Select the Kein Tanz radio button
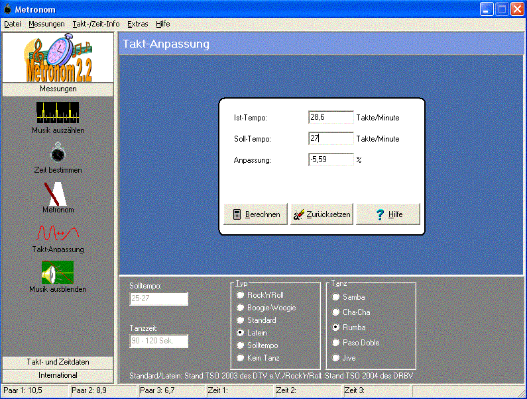This screenshot has height=399, width=527. click(241, 358)
